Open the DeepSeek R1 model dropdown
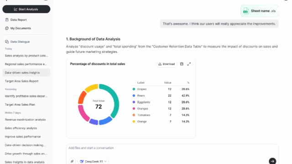The image size is (292, 164). [93, 161]
